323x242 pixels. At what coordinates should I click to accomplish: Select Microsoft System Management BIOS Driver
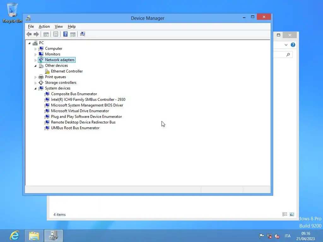[87, 105]
